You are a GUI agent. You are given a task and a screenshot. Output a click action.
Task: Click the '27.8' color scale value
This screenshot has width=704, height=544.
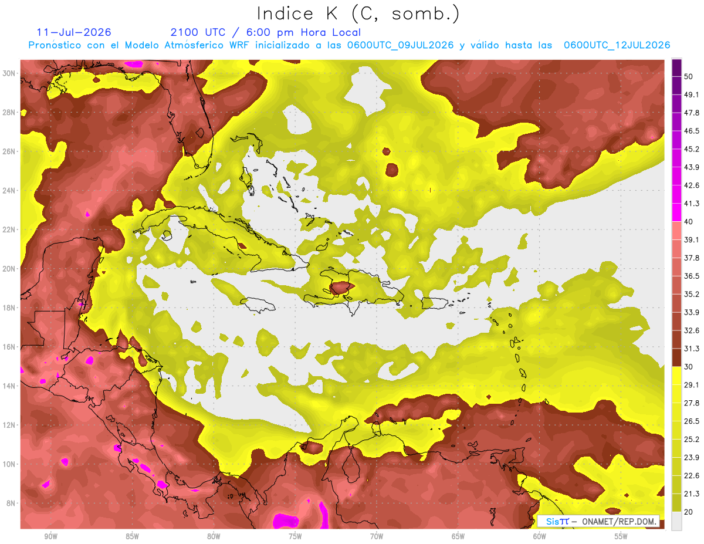coord(691,403)
